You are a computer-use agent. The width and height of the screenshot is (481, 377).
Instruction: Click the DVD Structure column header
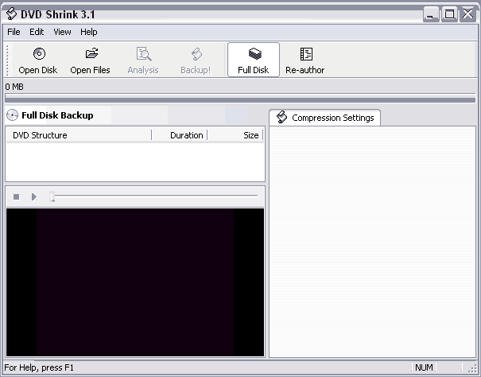tap(79, 135)
